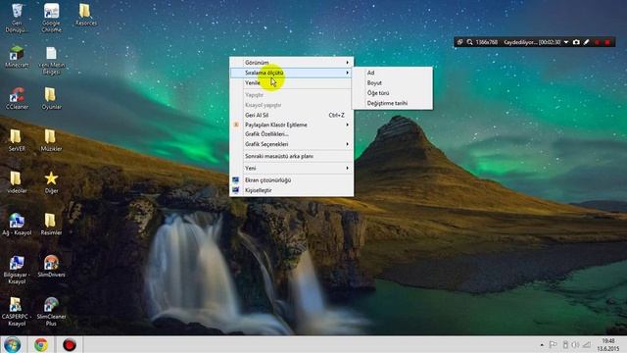This screenshot has width=627, height=353.
Task: Choose Geri Al Sil undo entry
Action: [x=292, y=115]
